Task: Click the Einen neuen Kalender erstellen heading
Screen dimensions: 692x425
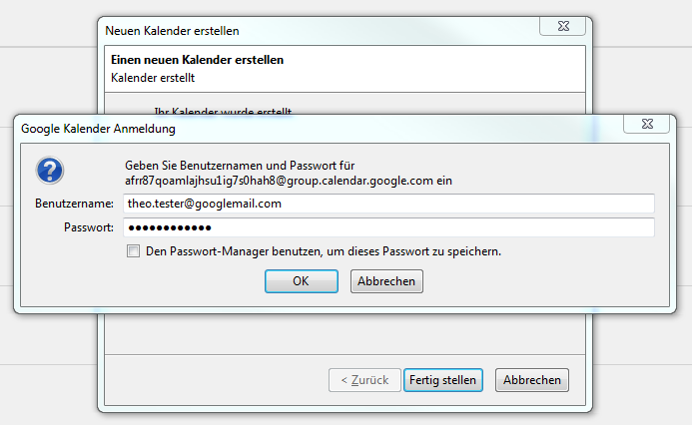Action: coord(198,60)
